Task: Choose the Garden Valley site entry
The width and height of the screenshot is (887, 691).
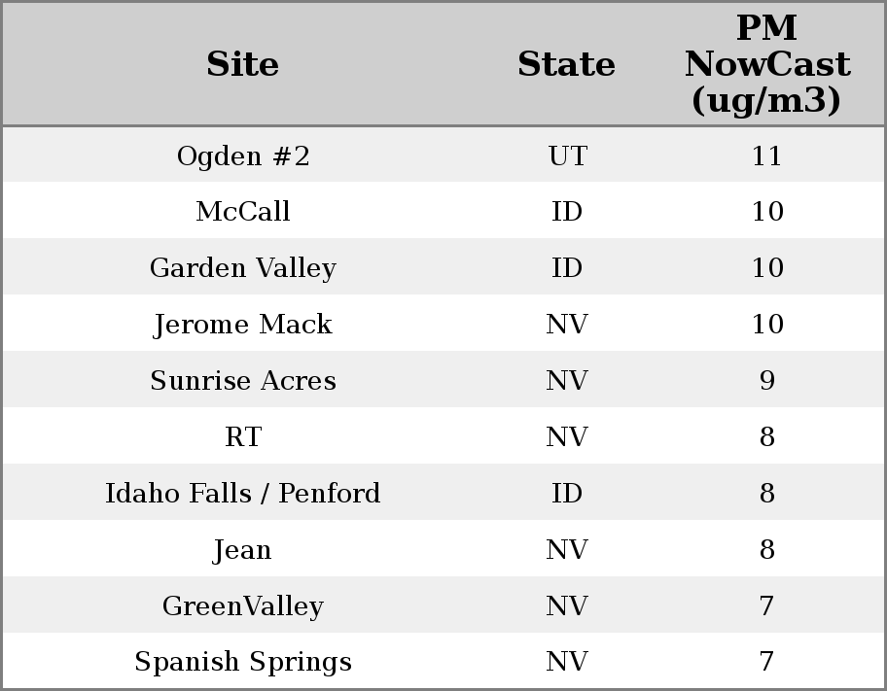Action: coord(243,268)
